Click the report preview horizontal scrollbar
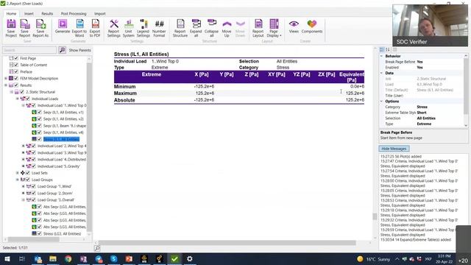471x265 pixels. click(x=227, y=243)
